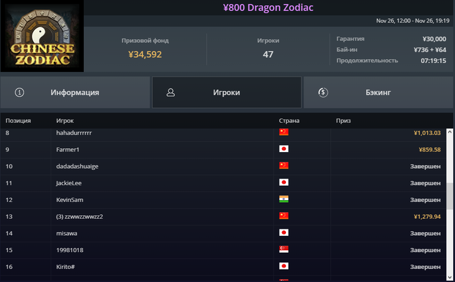Viewport: 455px width, 282px height.
Task: Select player Farmer1
Action: (68, 149)
